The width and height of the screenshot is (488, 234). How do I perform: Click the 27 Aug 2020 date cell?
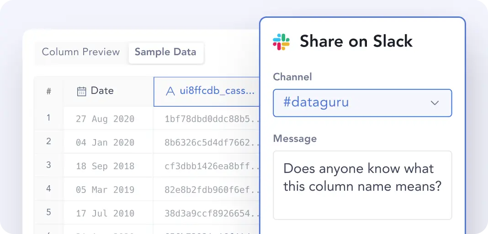[x=105, y=119]
